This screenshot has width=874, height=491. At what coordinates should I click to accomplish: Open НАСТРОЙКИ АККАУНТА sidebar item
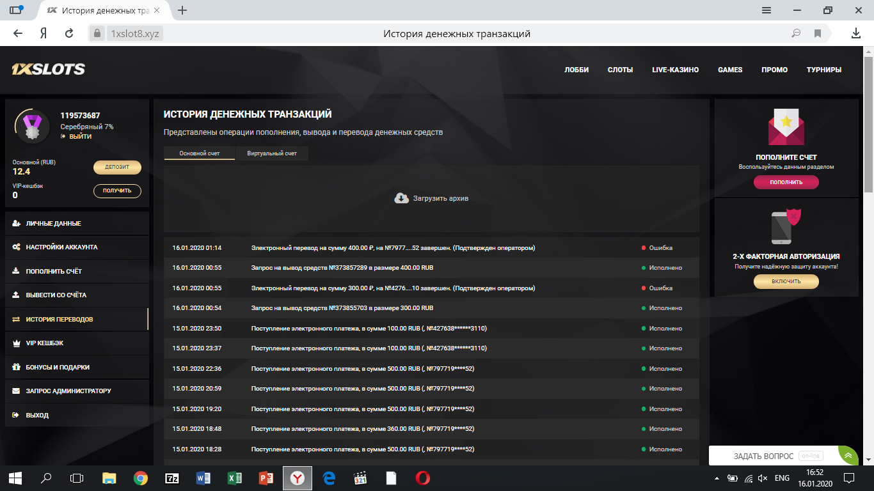[x=77, y=247]
